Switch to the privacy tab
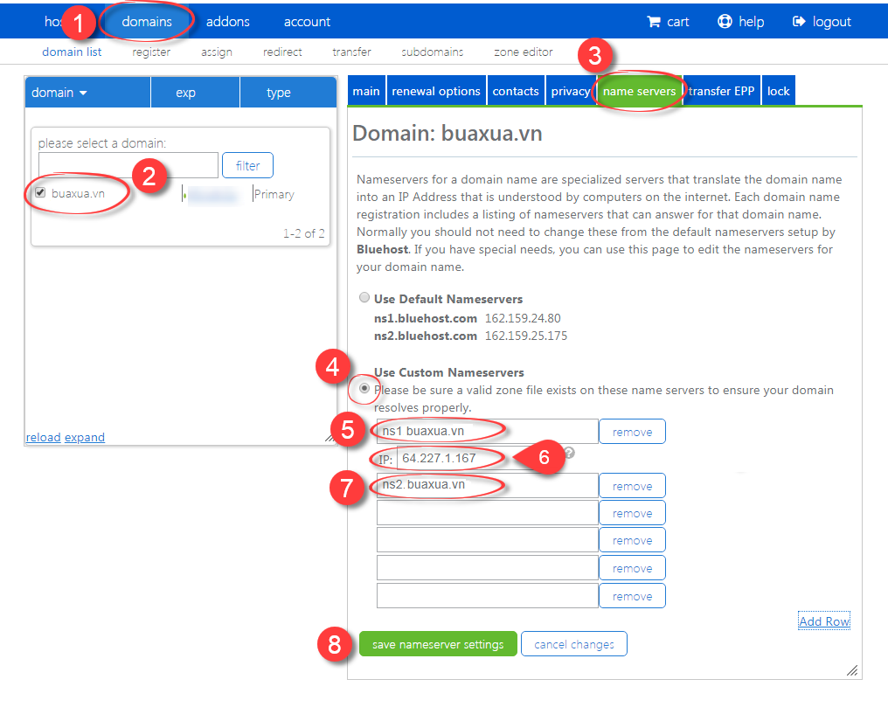The width and height of the screenshot is (888, 721). (x=571, y=91)
